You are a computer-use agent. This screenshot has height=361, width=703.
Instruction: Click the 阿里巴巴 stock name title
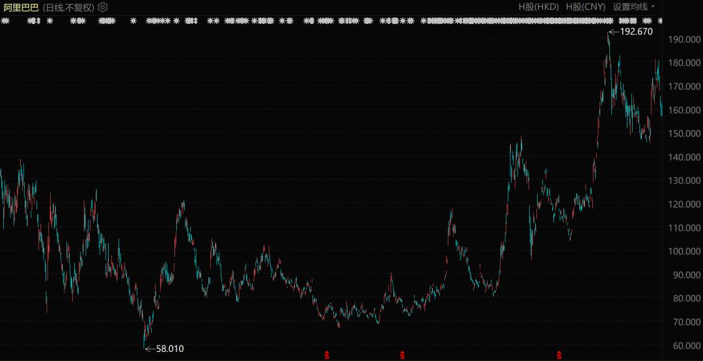(x=21, y=7)
